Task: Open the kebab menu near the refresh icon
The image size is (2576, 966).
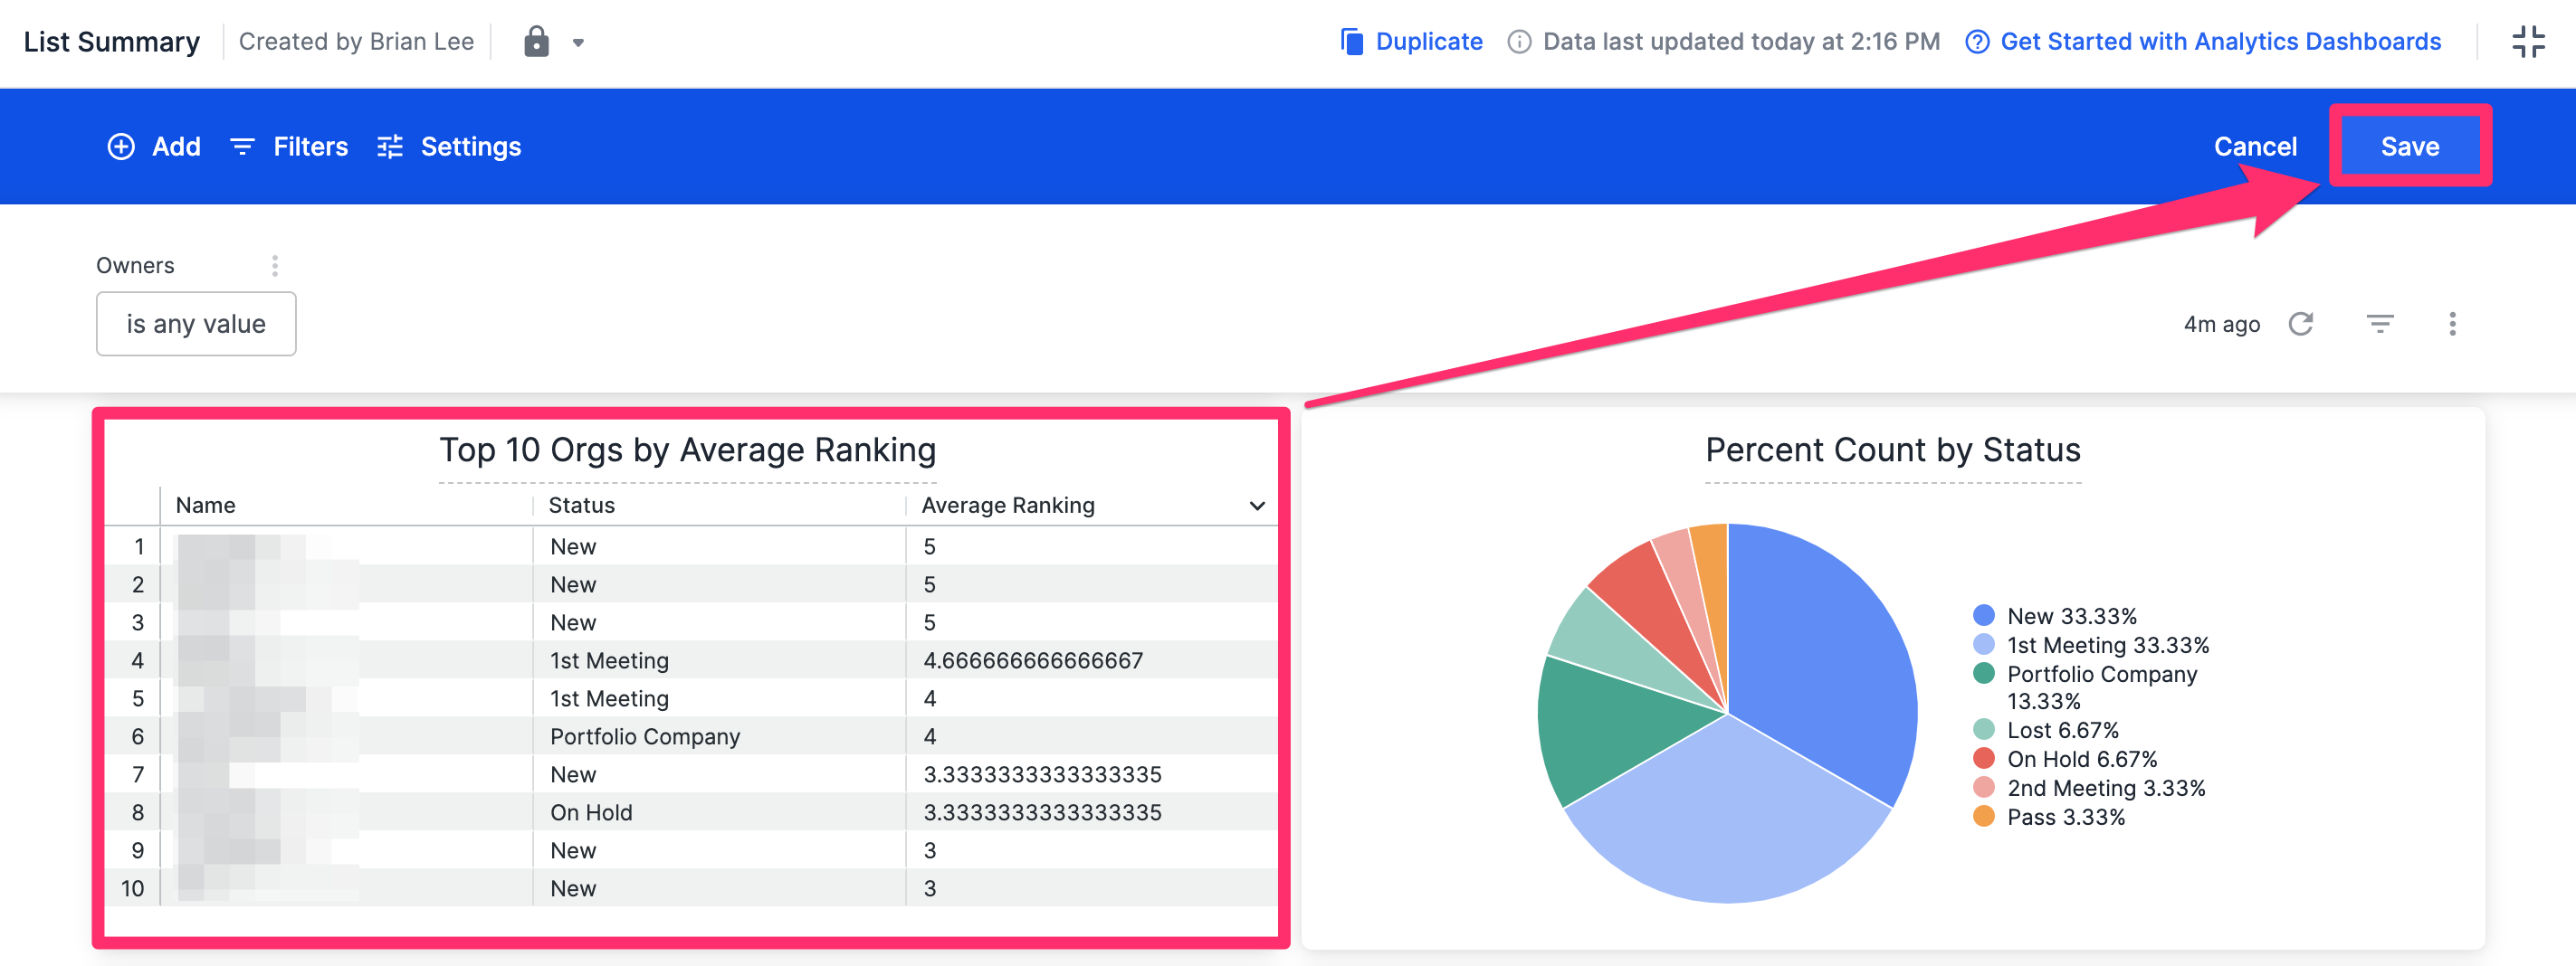Action: tap(2453, 323)
